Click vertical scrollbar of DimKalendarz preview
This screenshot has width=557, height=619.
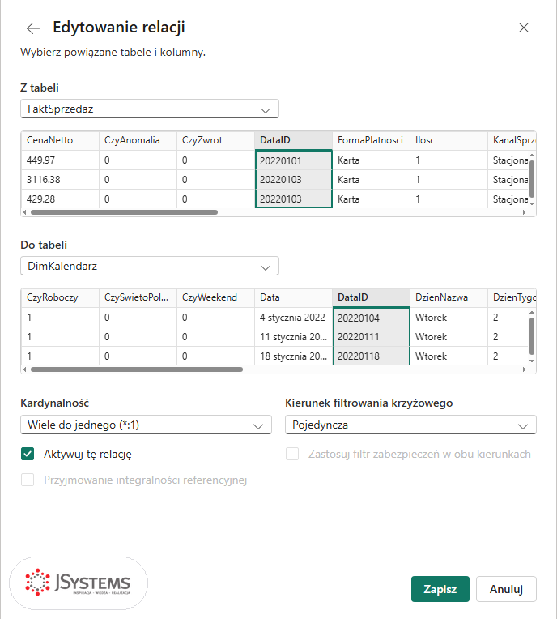pyautogui.click(x=532, y=336)
